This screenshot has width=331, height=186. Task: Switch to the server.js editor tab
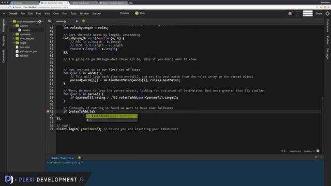pyautogui.click(x=61, y=21)
